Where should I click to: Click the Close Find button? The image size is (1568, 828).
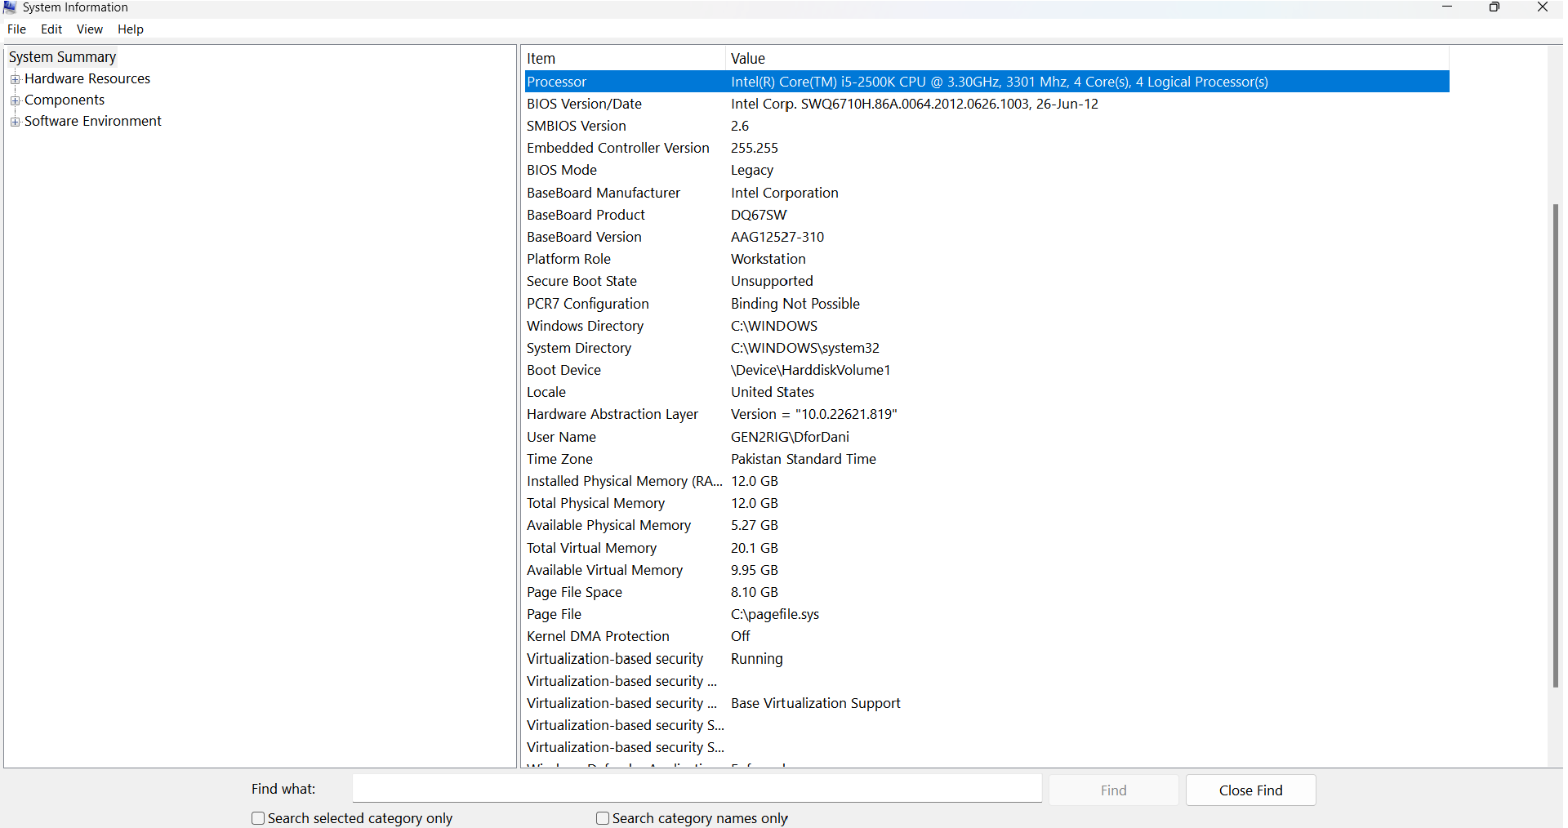(x=1250, y=790)
